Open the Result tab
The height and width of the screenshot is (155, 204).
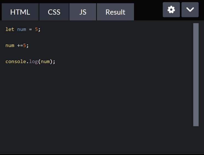click(x=115, y=12)
